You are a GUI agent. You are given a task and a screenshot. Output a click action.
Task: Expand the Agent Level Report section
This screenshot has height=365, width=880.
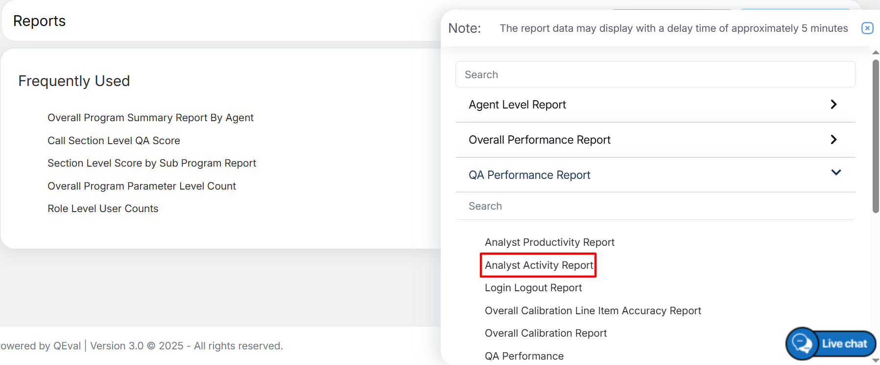click(655, 105)
